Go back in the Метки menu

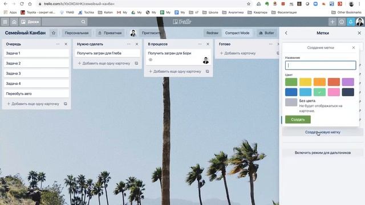[x=286, y=33]
